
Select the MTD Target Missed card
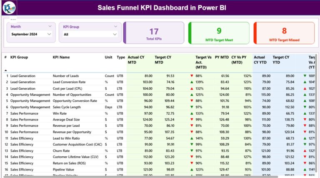284,33
